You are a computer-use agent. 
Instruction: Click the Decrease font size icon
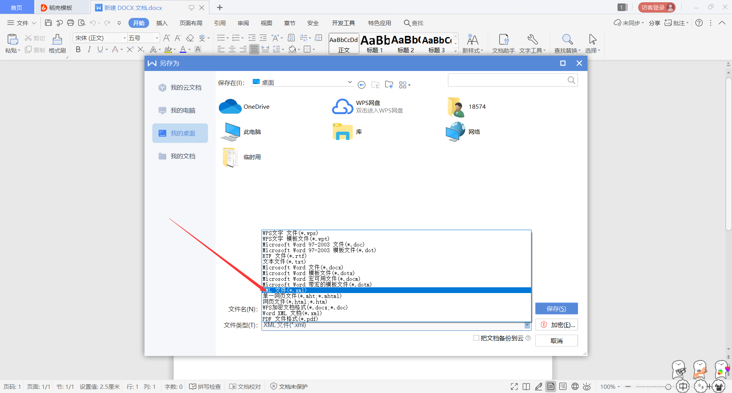[x=178, y=38]
